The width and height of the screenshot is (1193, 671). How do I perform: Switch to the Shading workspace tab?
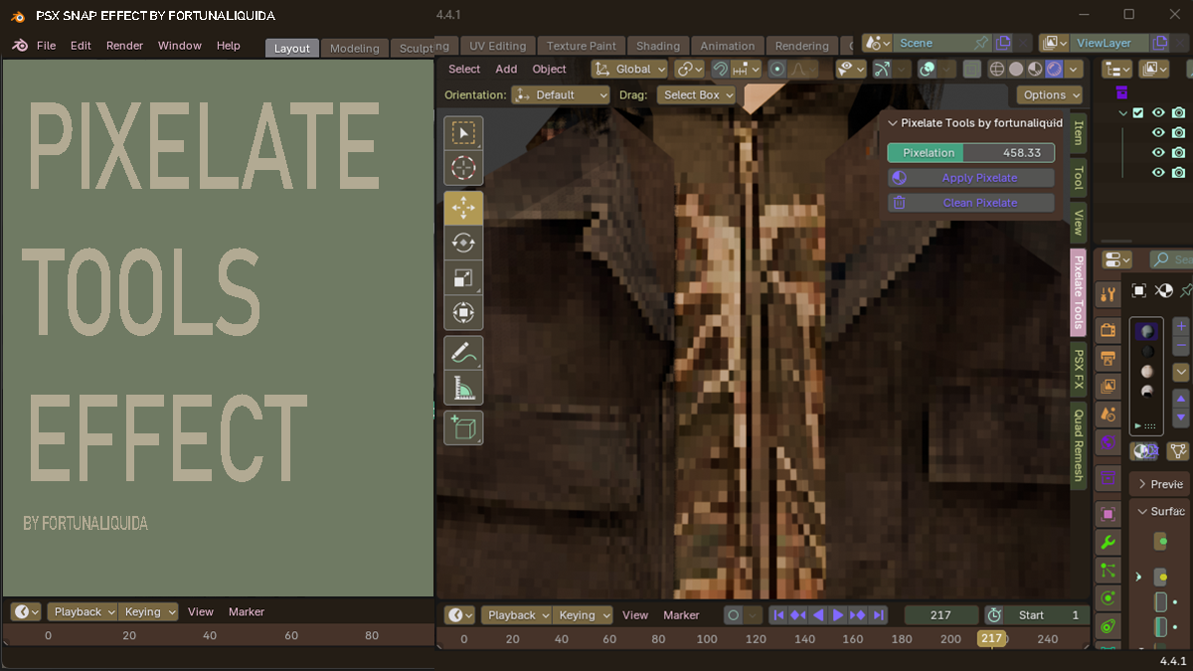658,46
